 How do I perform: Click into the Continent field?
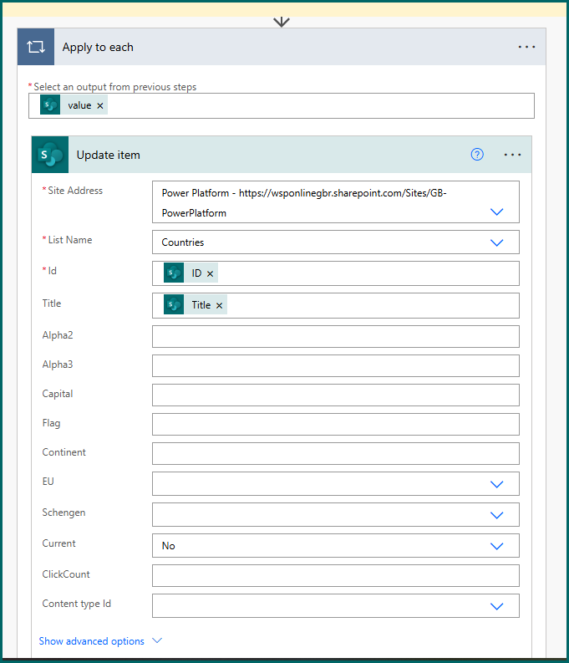point(335,453)
